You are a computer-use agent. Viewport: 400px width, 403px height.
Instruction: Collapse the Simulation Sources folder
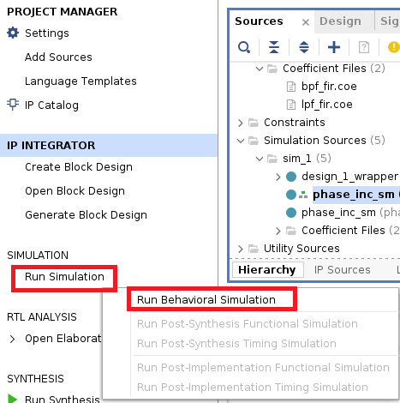[241, 141]
